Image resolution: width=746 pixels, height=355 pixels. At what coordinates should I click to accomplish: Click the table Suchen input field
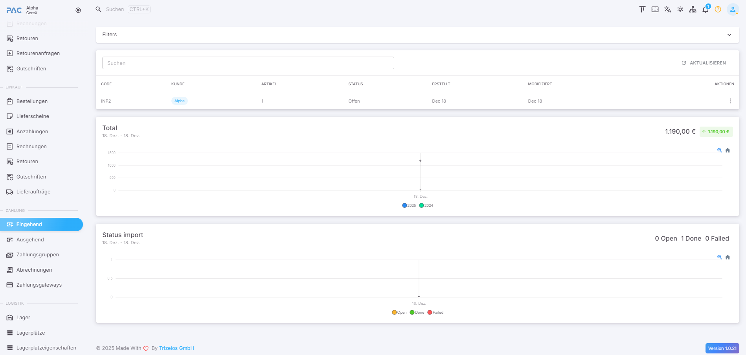point(248,63)
